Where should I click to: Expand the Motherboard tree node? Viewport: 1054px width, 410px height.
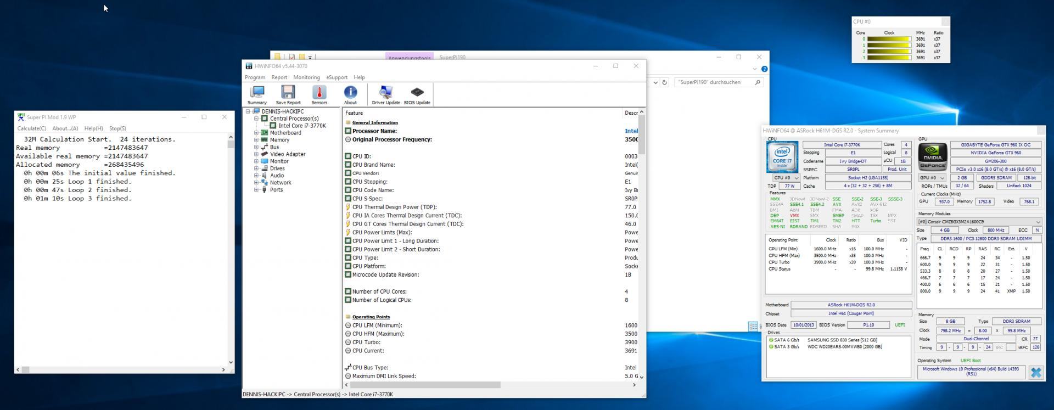[x=256, y=133]
